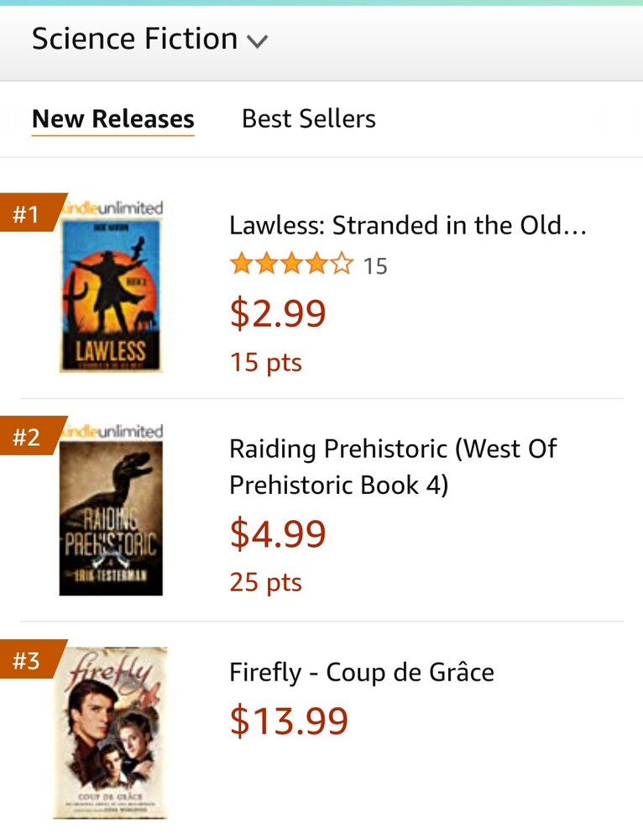The height and width of the screenshot is (840, 643).
Task: Select the New Releases tab
Action: 112,119
